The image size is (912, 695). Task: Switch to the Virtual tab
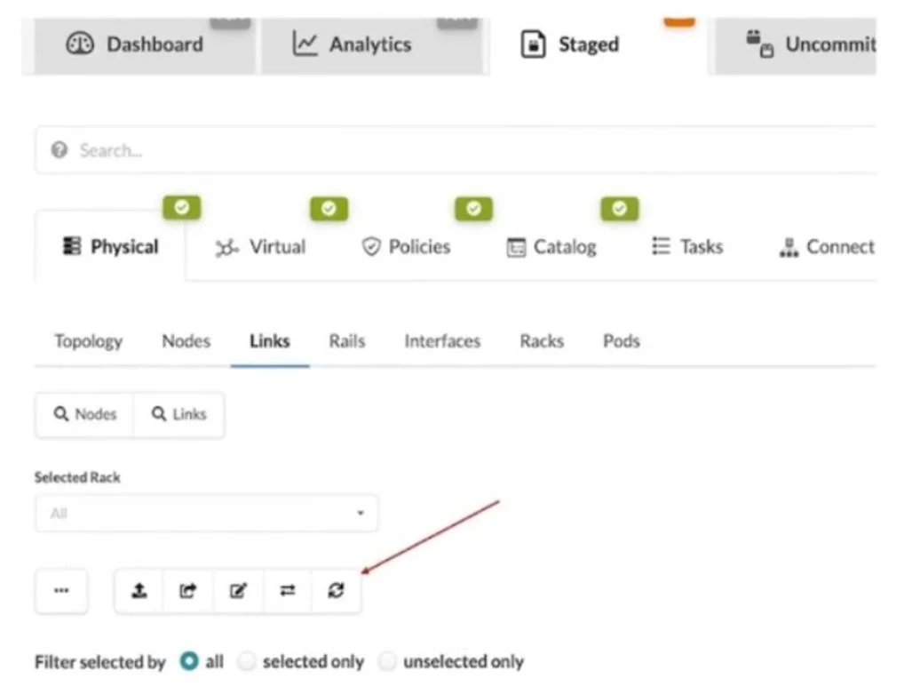pos(260,247)
